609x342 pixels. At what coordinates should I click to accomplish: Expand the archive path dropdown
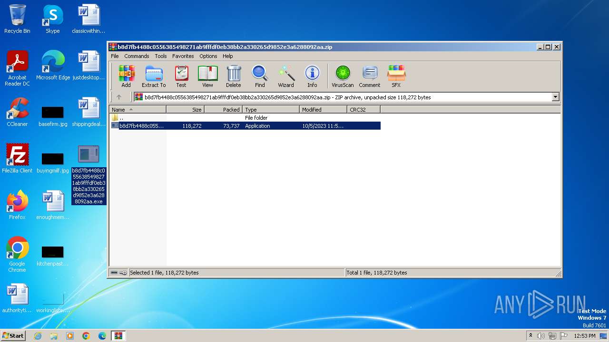click(x=555, y=97)
